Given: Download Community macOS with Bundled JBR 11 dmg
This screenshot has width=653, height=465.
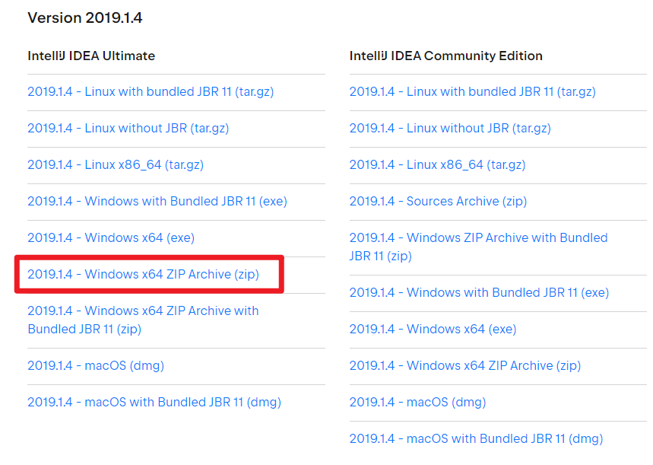Looking at the screenshot, I should coord(476,439).
